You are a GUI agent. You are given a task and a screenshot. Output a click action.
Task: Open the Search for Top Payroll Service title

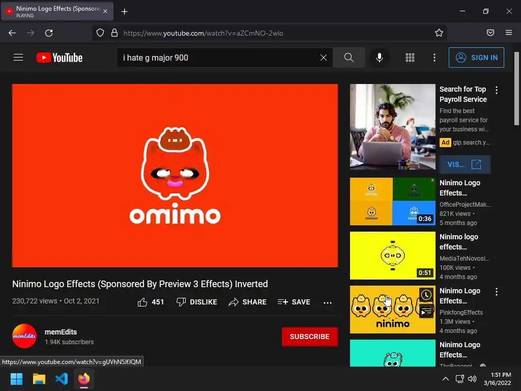click(463, 94)
